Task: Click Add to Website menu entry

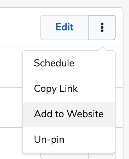Action: (x=69, y=114)
